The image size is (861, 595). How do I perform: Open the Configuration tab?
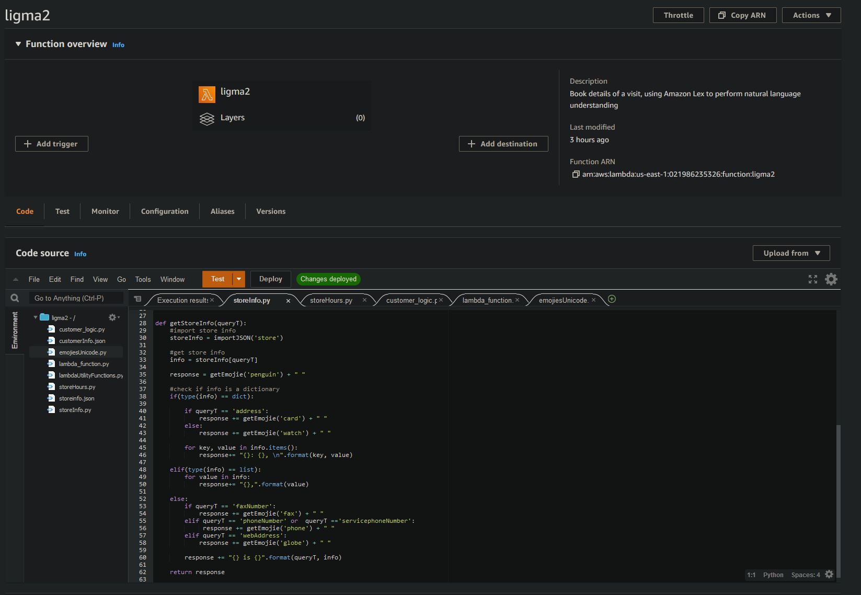coord(165,211)
